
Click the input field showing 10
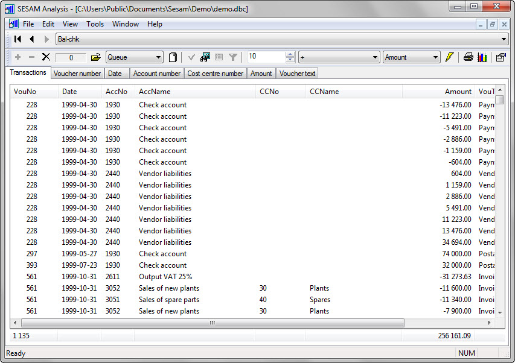(x=266, y=57)
